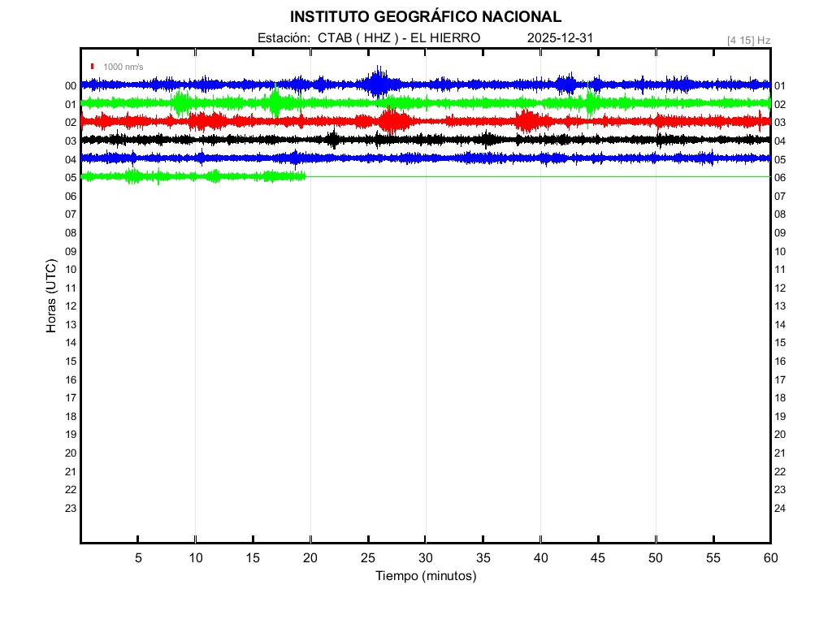Screen dimensions: 832x624
Task: Click the large blue burst in the hour 00 trace
Action: [377, 83]
